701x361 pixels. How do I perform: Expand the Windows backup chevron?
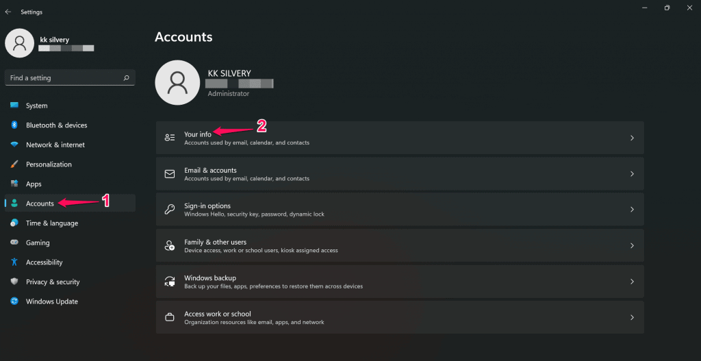(x=632, y=282)
